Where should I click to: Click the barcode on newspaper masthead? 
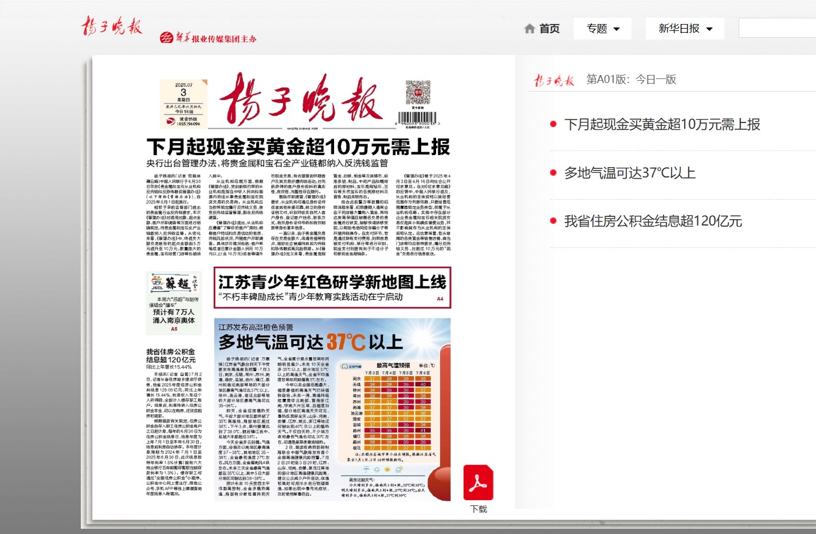click(x=417, y=118)
